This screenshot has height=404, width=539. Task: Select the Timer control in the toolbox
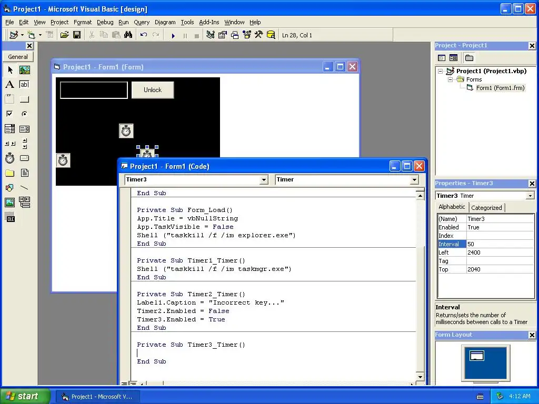click(x=10, y=158)
